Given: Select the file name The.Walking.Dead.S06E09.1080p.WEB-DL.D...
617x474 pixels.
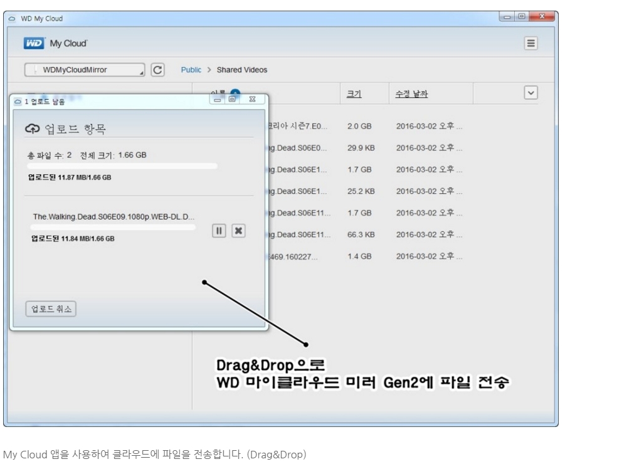Looking at the screenshot, I should click(113, 217).
